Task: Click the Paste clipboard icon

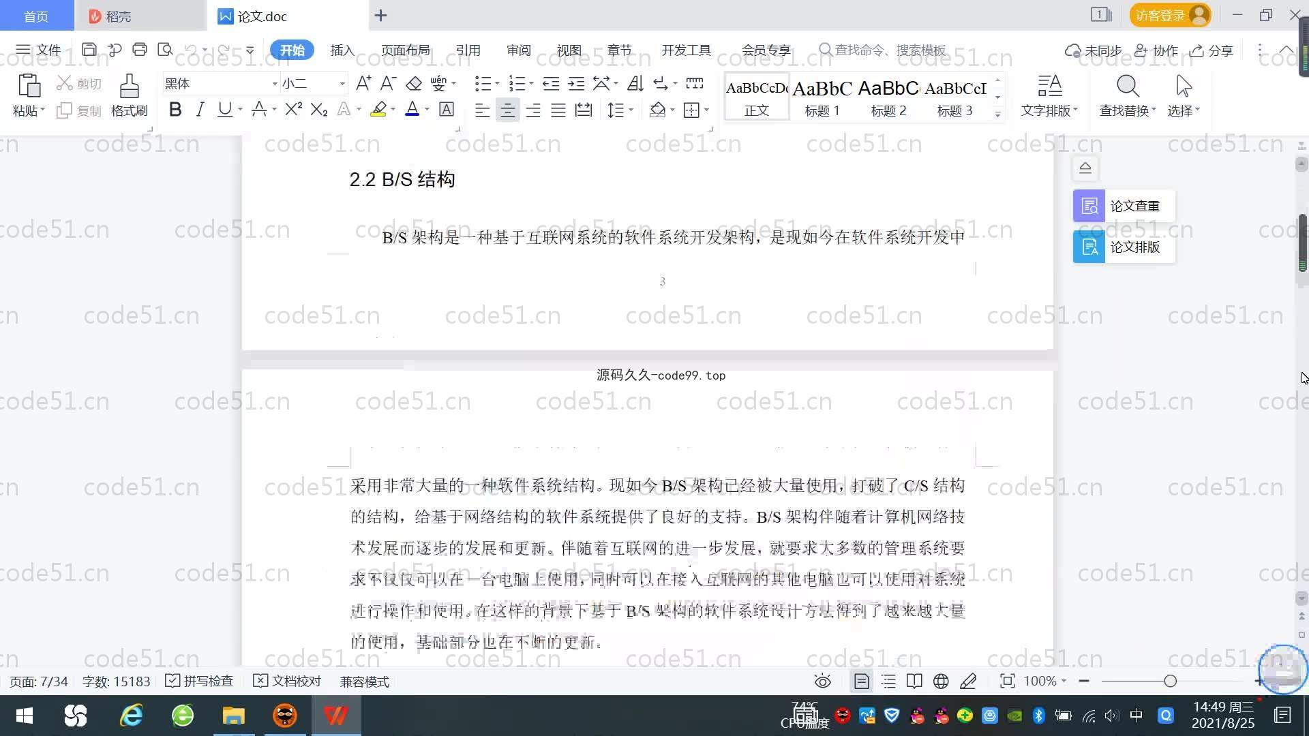Action: coord(29,87)
